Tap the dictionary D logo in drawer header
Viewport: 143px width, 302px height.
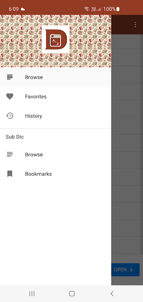pyautogui.click(x=55, y=39)
